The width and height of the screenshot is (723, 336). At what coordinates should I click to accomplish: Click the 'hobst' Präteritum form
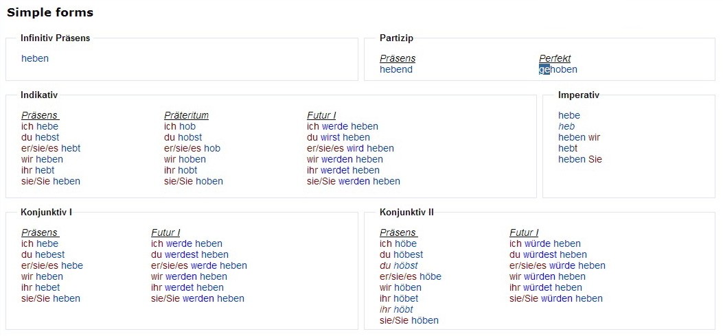click(x=190, y=137)
